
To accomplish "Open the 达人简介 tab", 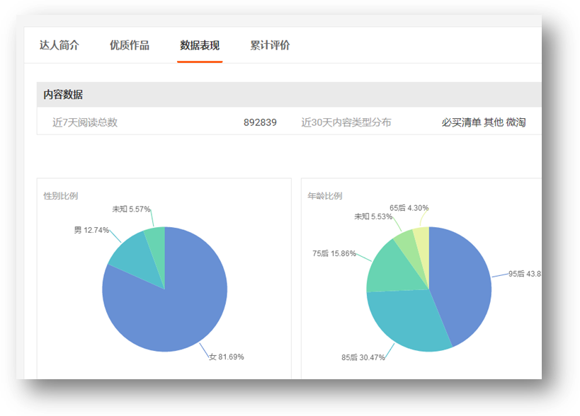I will [x=59, y=46].
